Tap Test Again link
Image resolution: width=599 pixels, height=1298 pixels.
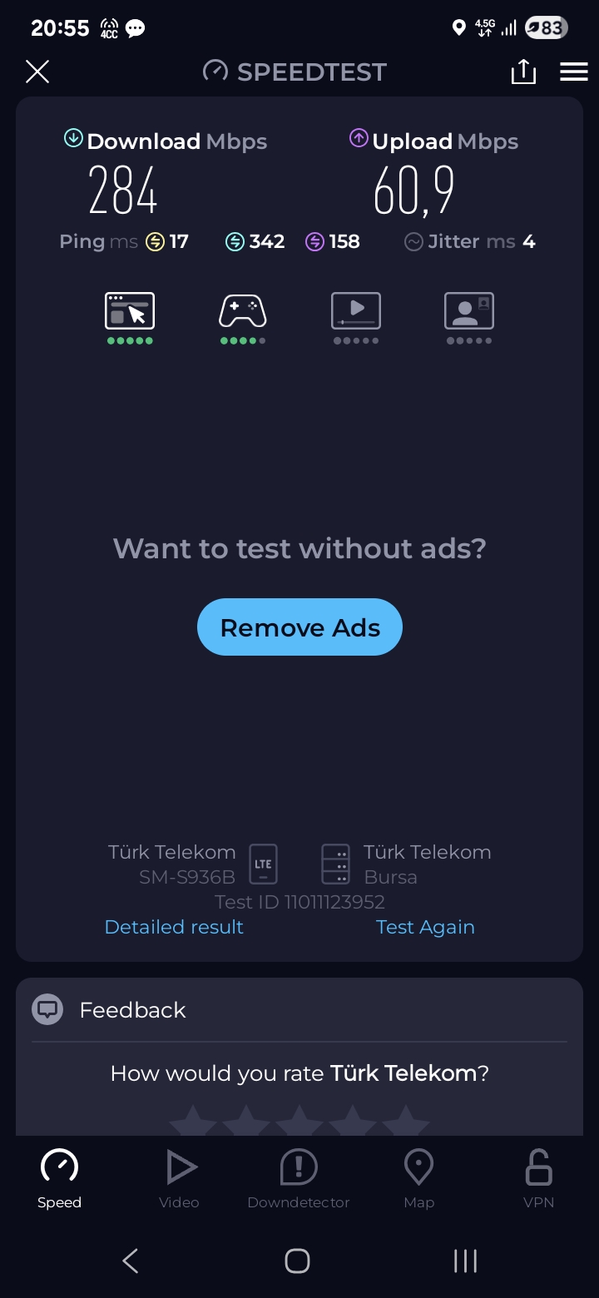coord(425,927)
